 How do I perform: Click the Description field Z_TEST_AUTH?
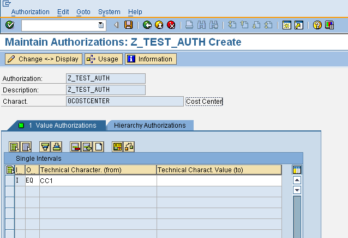tap(106, 90)
